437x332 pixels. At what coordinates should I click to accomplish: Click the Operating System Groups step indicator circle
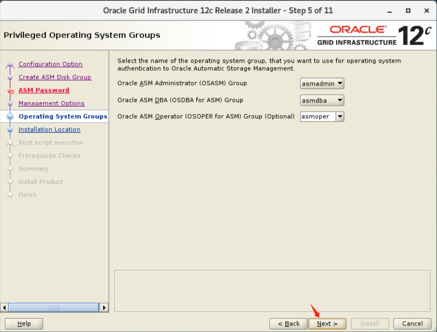point(11,116)
